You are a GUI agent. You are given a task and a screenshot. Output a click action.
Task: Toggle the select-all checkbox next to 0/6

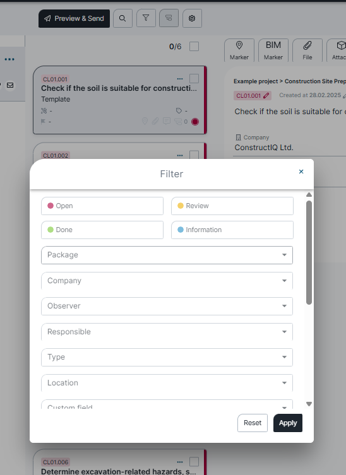click(194, 46)
